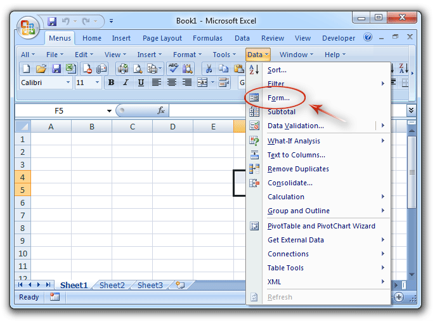Insert a new worksheet tab icon

coord(179,286)
